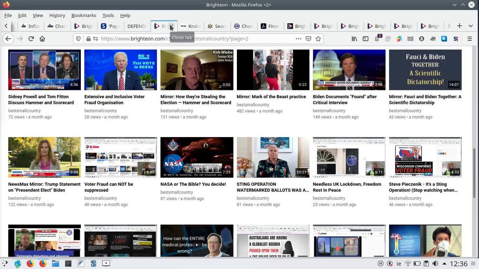Open the file manager from the taskbar
The height and width of the screenshot is (269, 479).
tap(55, 263)
